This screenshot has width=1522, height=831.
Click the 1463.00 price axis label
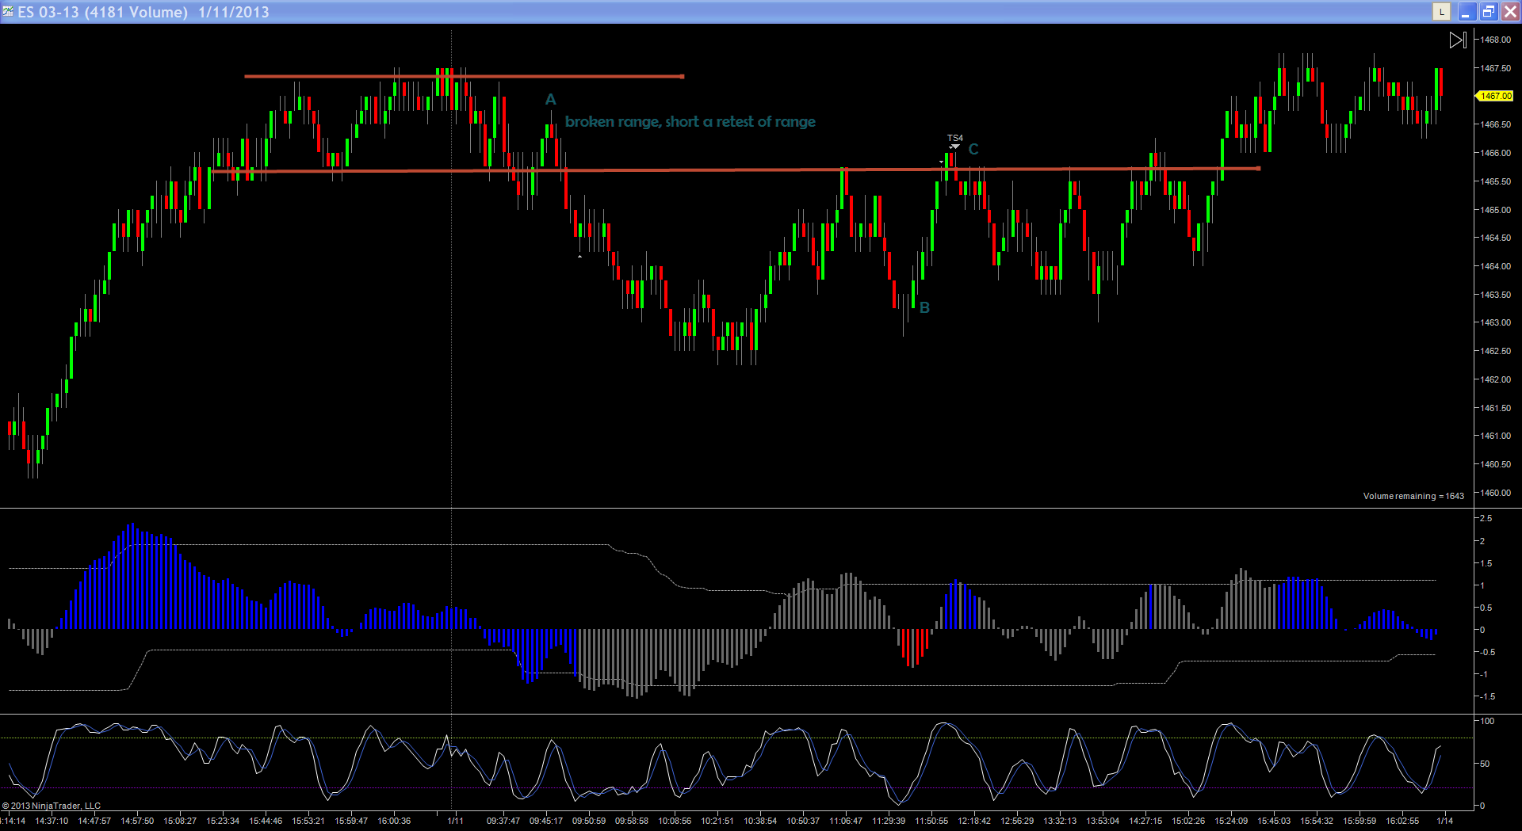point(1496,322)
